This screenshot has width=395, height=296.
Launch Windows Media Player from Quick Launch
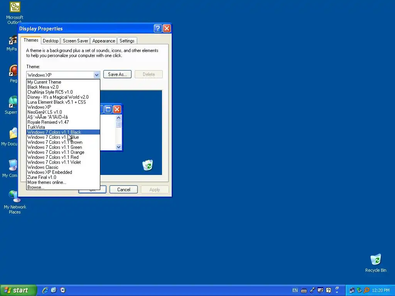(x=63, y=290)
